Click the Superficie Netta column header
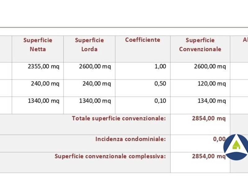The image size is (248, 186). coord(38,45)
